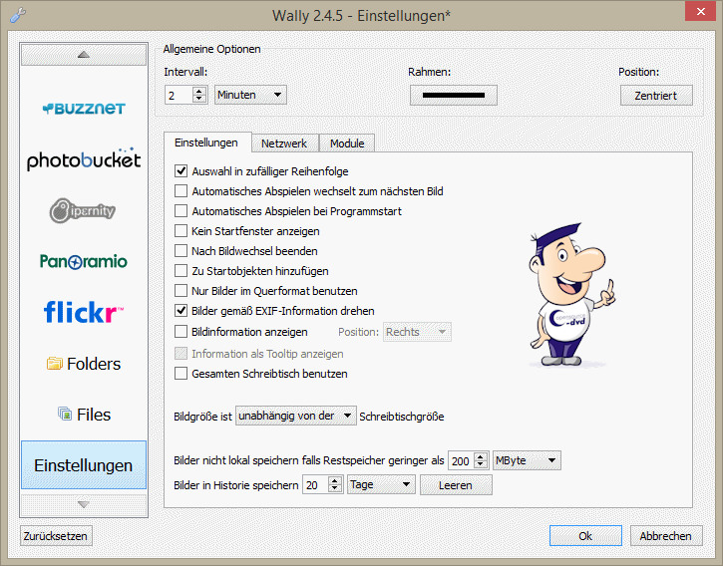This screenshot has width=723, height=566.
Task: Select Panoramio in the sidebar
Action: pos(84,261)
